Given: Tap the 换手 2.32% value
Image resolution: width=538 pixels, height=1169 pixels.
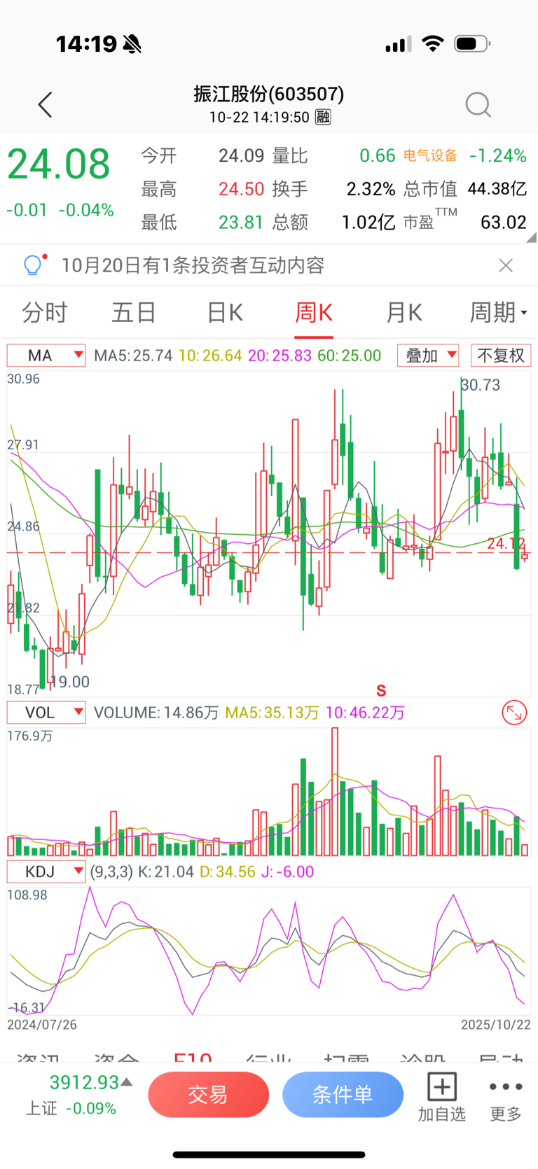Looking at the screenshot, I should coord(371,189).
